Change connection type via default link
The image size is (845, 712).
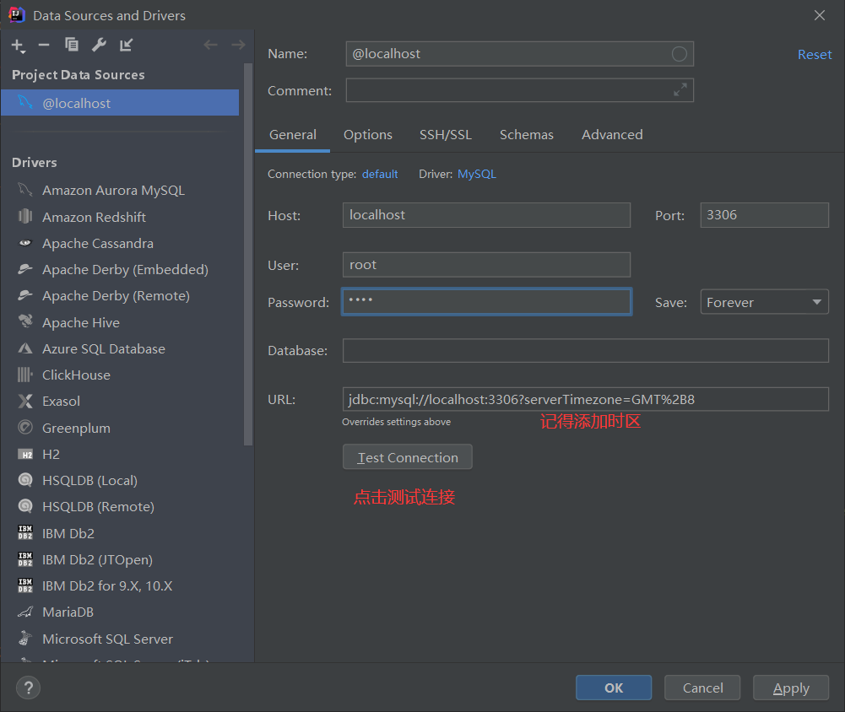point(380,174)
